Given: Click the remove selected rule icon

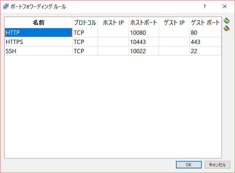Looking at the screenshot, I should 227,28.
